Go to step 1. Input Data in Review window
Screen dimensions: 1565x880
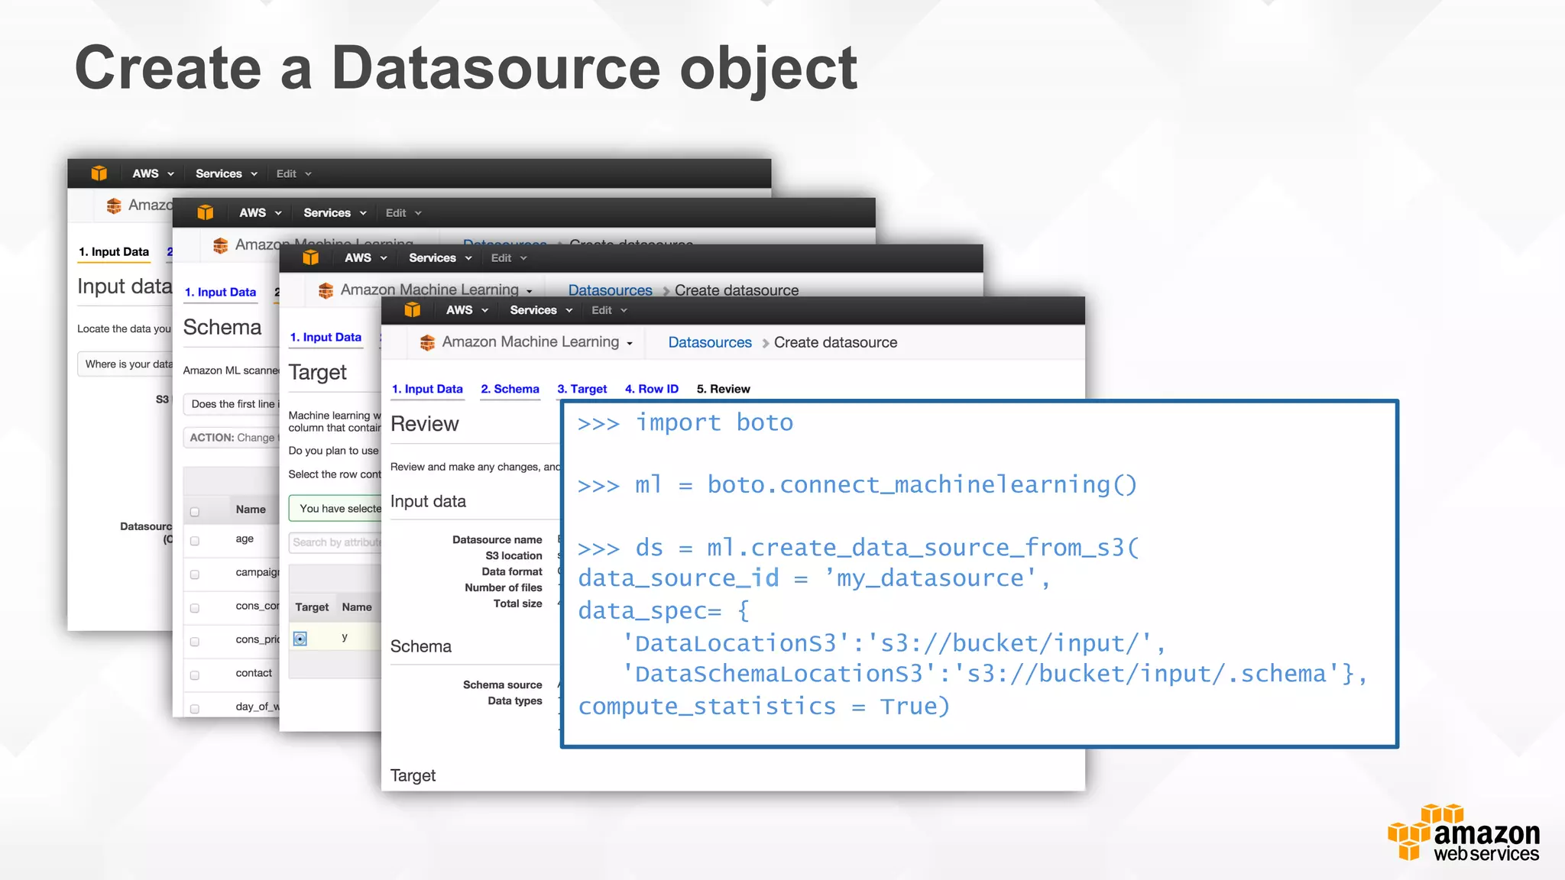click(x=427, y=389)
